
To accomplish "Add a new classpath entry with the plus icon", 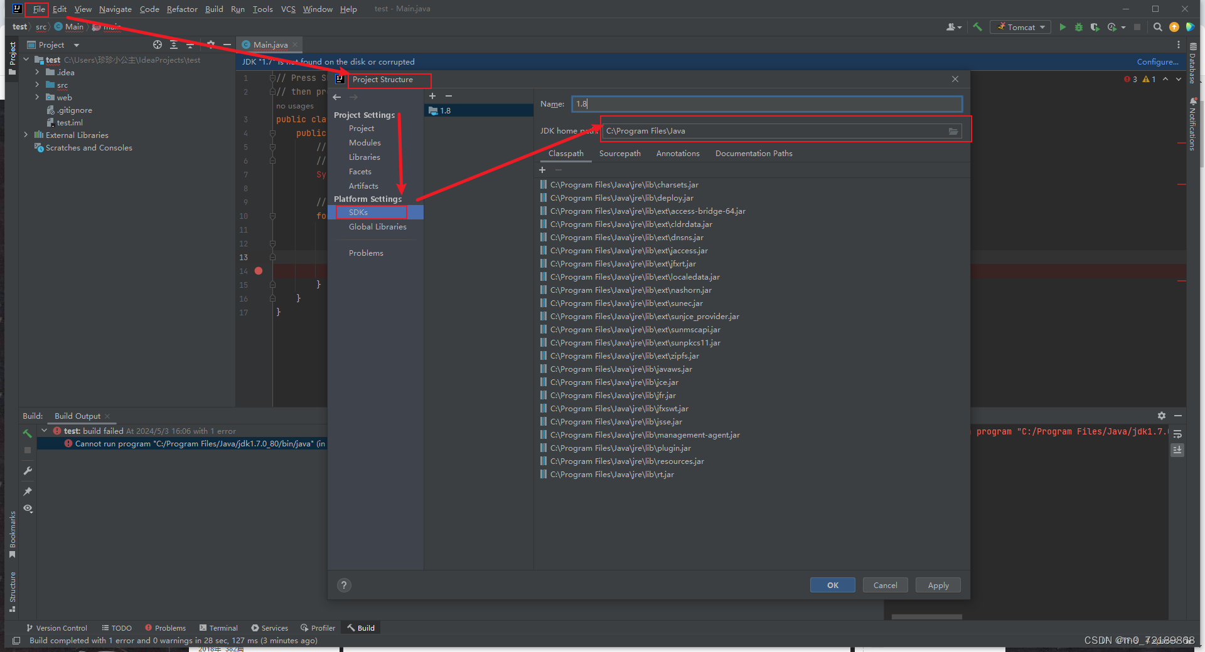I will click(542, 169).
